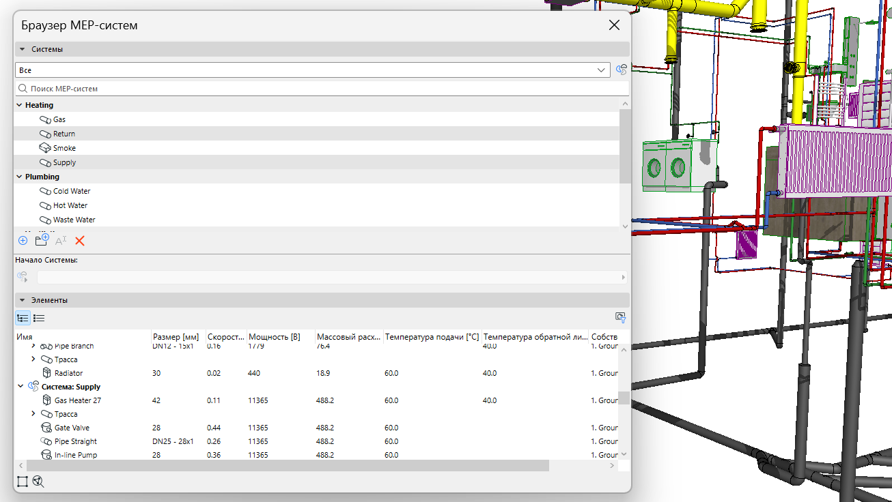
Task: Click the 18.9 mass flow cell
Action: (323, 373)
